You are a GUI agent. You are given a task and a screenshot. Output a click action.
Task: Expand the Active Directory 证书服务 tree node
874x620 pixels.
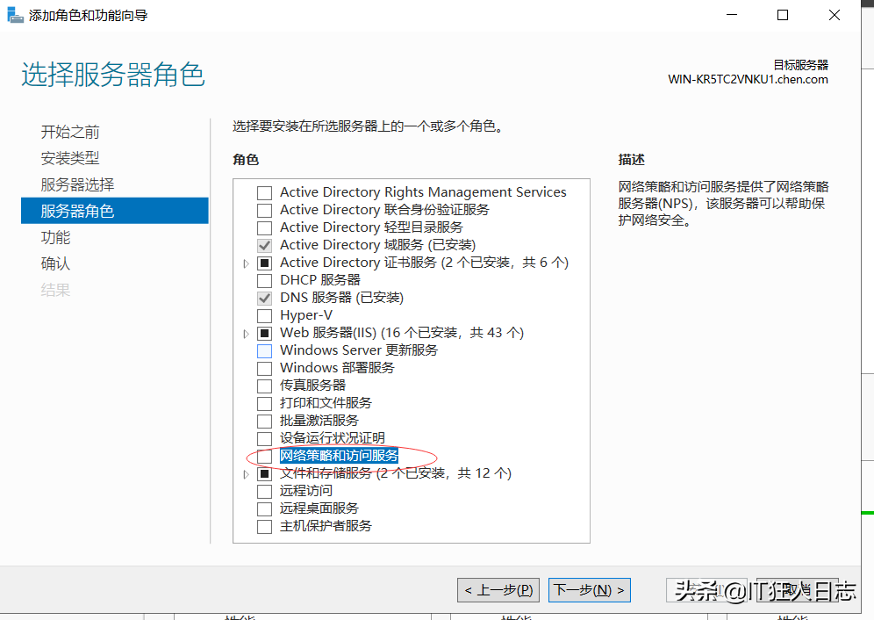(246, 263)
